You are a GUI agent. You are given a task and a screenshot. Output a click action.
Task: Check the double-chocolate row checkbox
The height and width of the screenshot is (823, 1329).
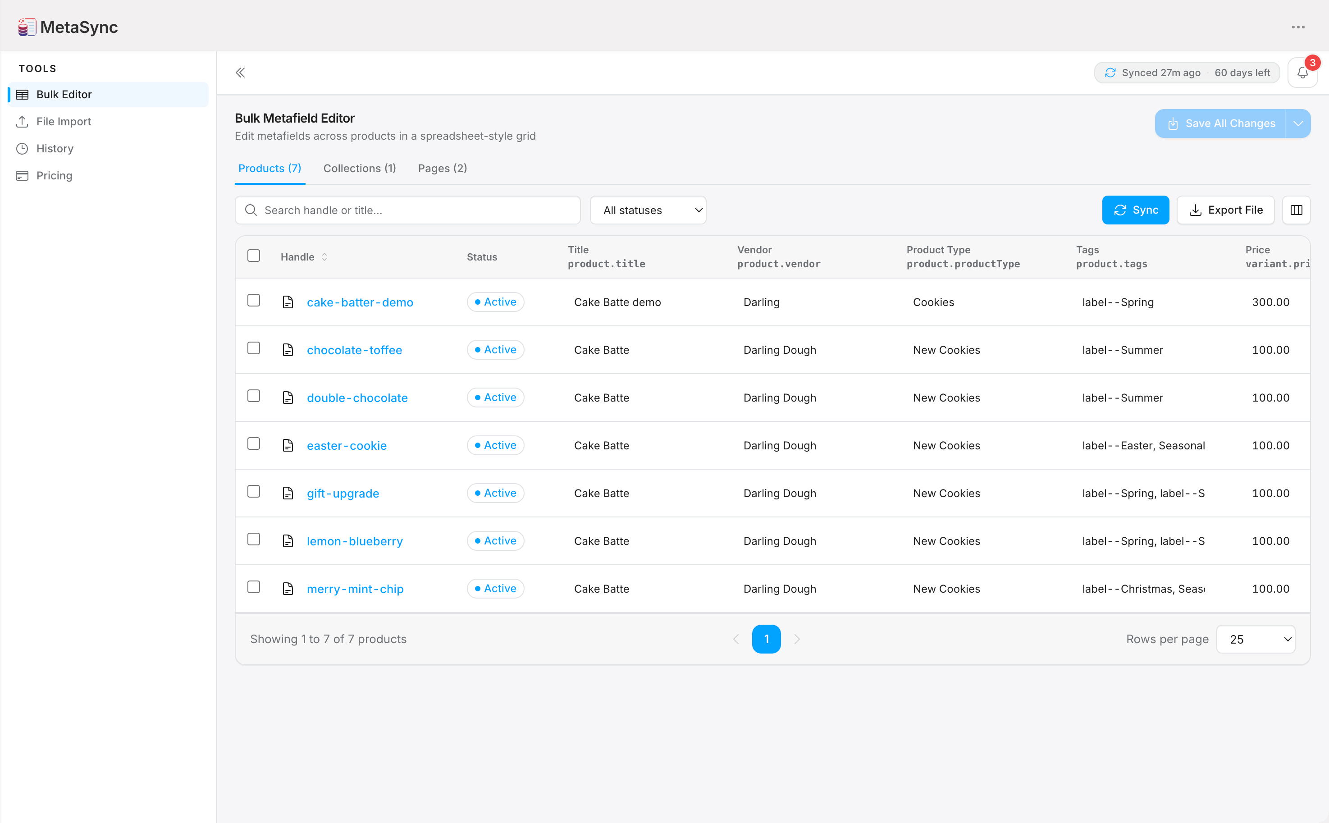[x=254, y=396]
